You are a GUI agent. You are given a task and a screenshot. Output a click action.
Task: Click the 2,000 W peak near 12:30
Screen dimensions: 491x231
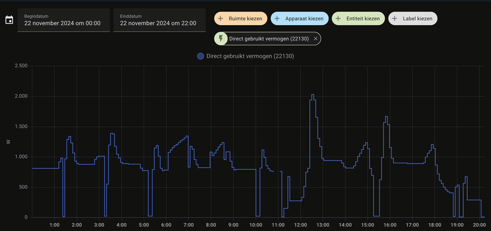pos(312,95)
